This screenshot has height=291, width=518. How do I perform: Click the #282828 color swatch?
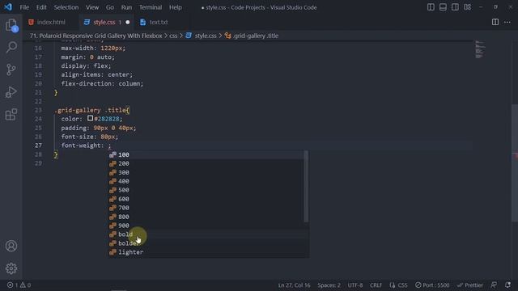pos(90,118)
